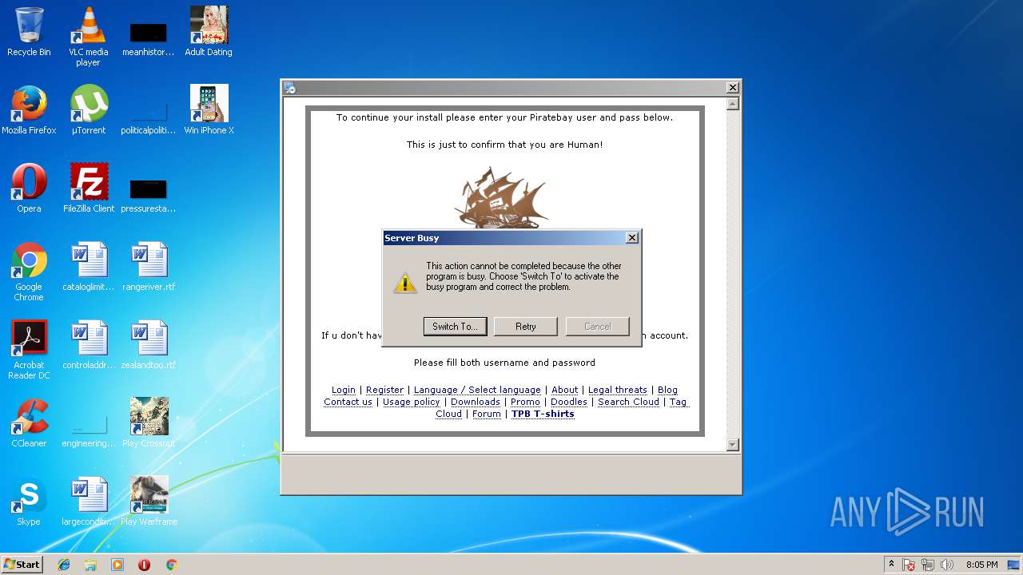
Task: Open the TPB T-shirts link
Action: pos(543,414)
